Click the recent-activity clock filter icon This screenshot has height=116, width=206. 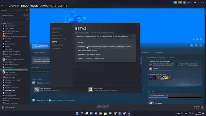coord(24,15)
